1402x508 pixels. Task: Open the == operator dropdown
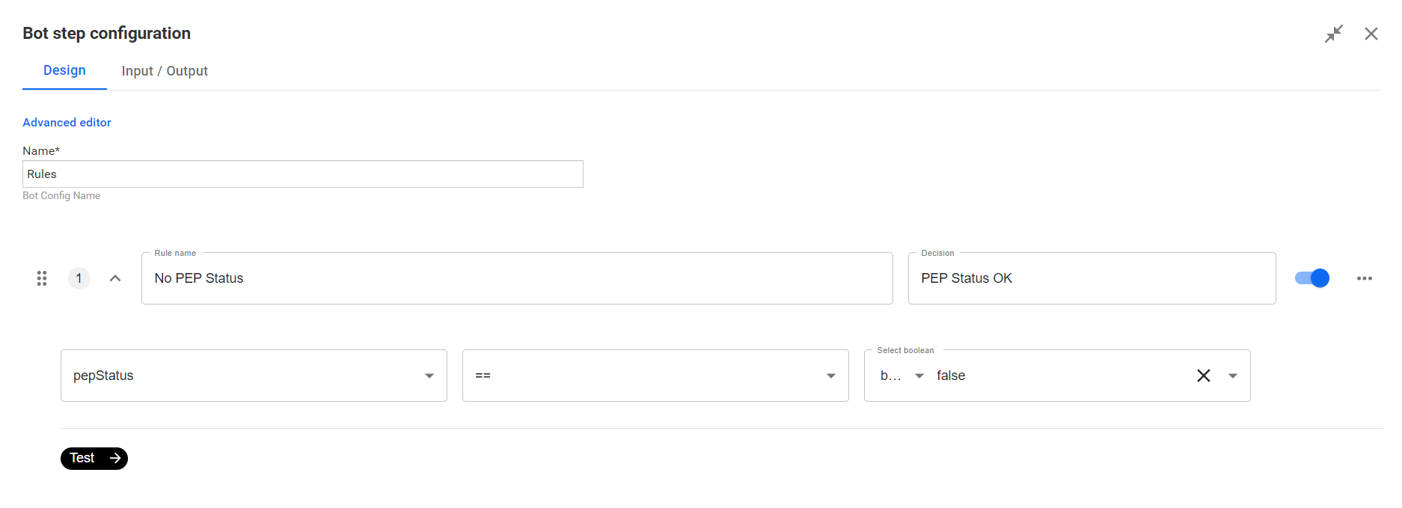[655, 376]
